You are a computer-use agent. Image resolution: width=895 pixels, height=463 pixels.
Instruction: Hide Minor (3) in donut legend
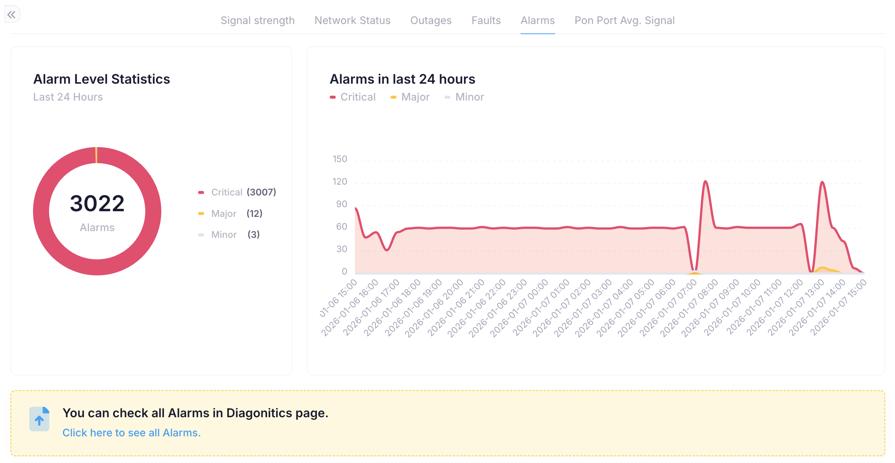tap(224, 235)
